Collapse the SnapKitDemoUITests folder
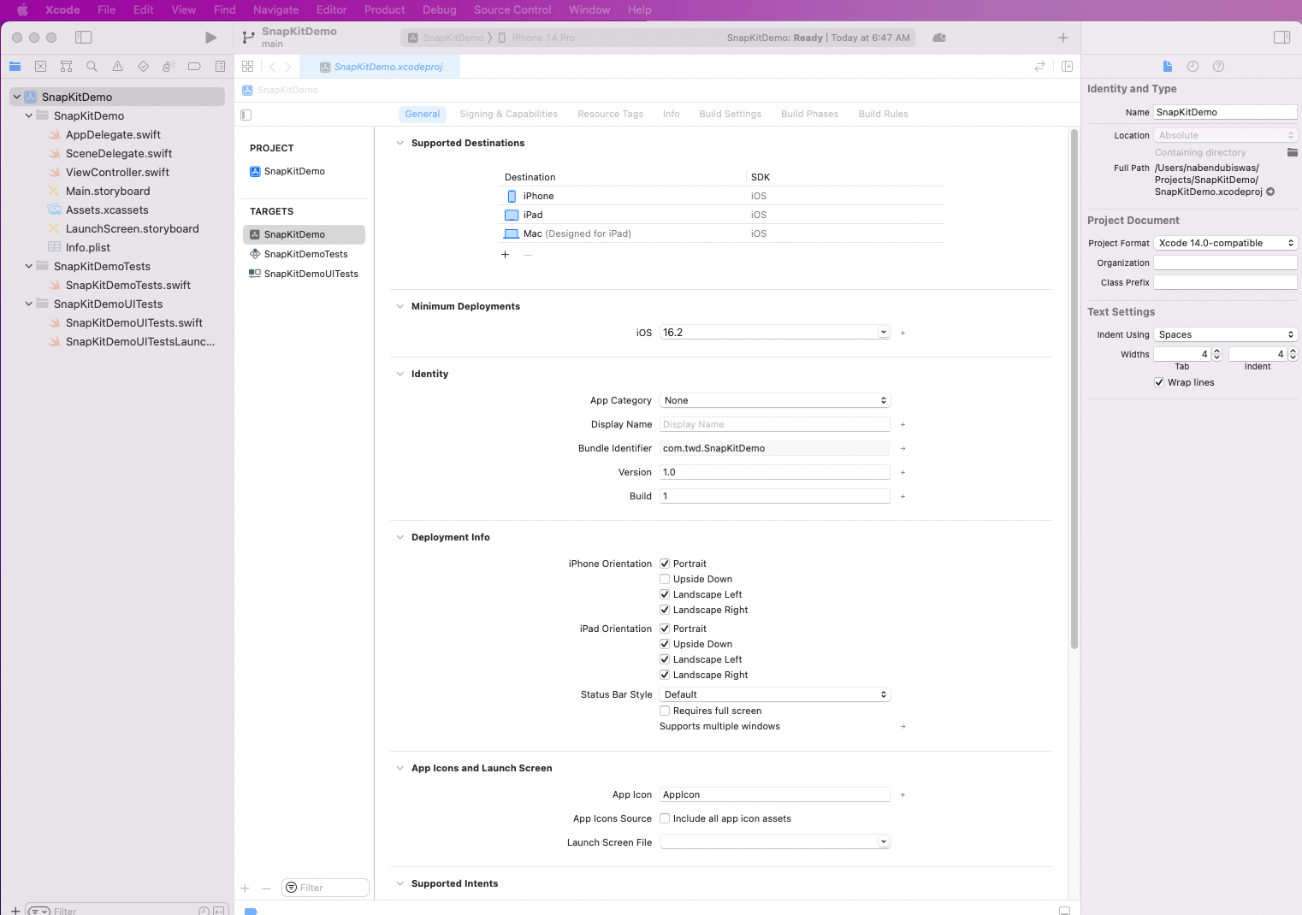The width and height of the screenshot is (1302, 915). coord(29,304)
